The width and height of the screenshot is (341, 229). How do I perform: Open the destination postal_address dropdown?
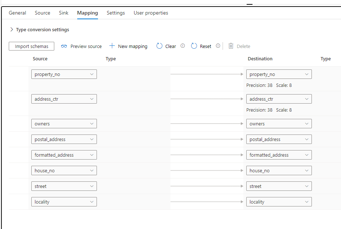(x=279, y=139)
